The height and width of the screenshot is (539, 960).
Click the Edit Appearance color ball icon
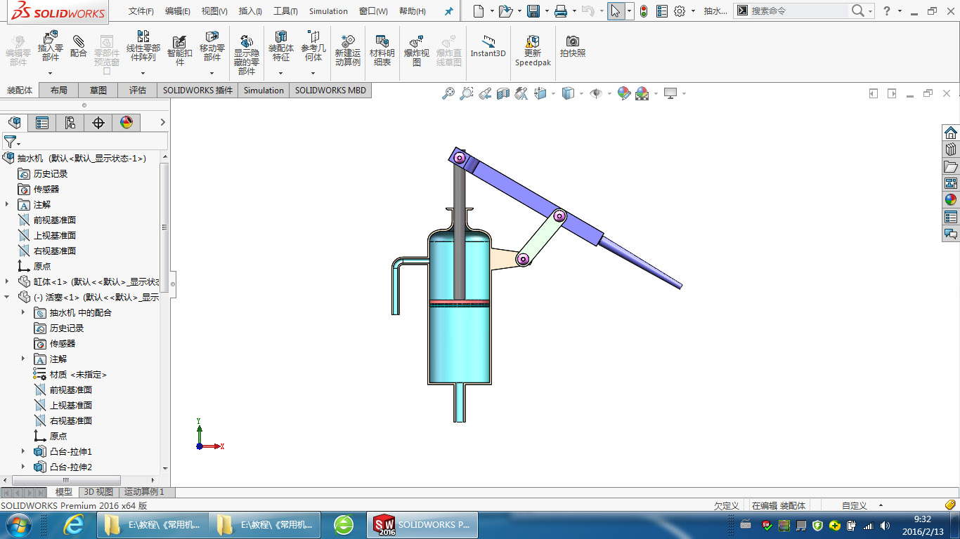(623, 93)
